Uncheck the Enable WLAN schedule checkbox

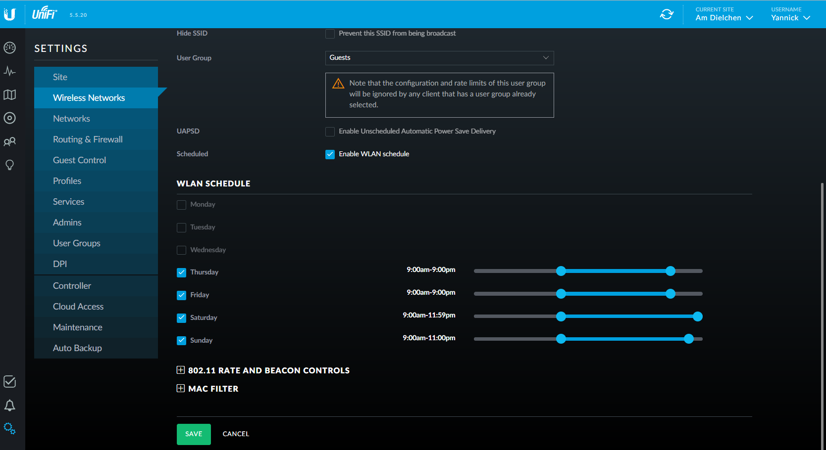tap(330, 154)
